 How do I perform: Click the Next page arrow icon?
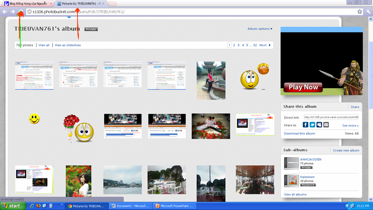point(270,45)
